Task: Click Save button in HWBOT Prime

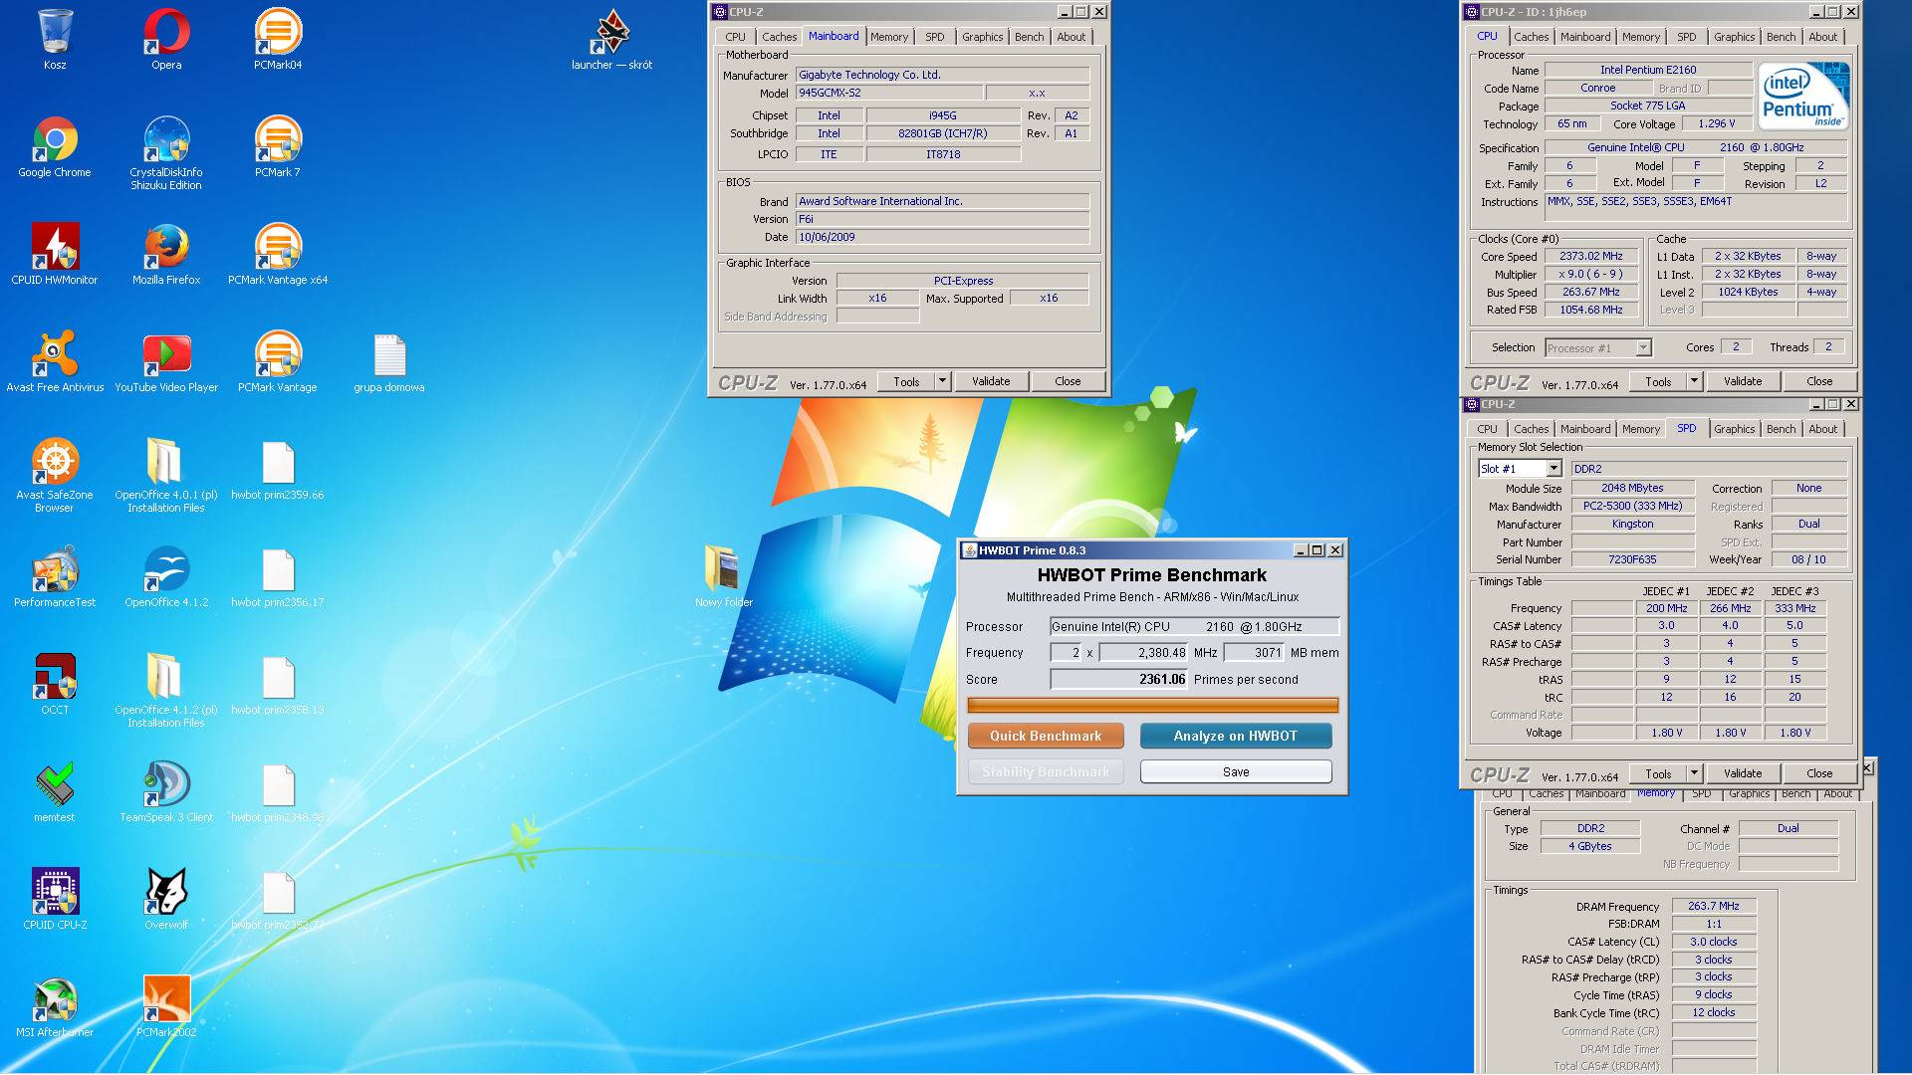Action: pos(1236,771)
